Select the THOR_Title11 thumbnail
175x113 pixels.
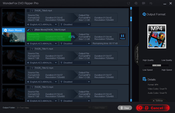click(x=13, y=56)
